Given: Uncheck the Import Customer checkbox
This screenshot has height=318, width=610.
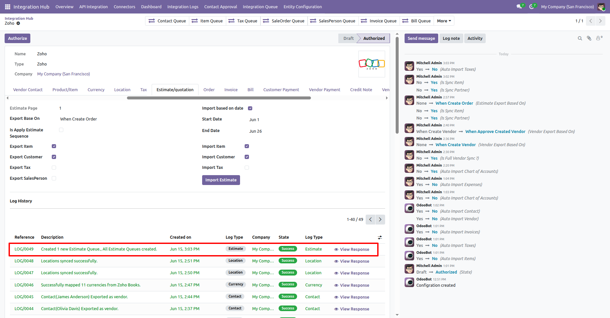Looking at the screenshot, I should [247, 157].
